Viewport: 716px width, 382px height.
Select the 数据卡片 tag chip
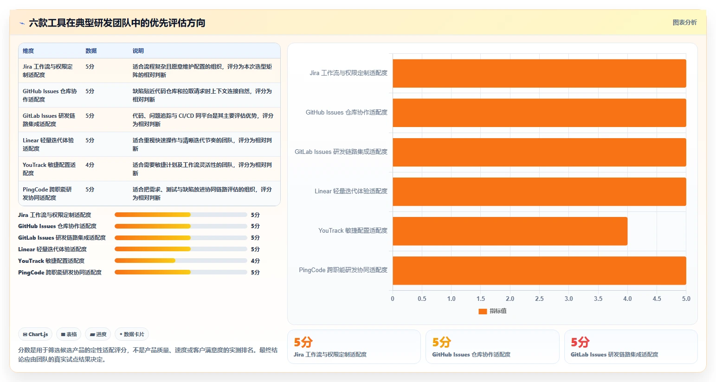(132, 334)
